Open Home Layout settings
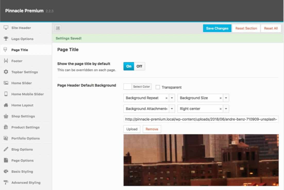The image size is (284, 190). coord(26,105)
